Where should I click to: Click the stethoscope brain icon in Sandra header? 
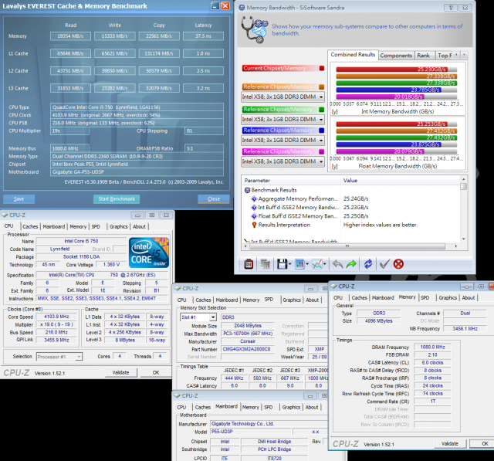coord(254,29)
